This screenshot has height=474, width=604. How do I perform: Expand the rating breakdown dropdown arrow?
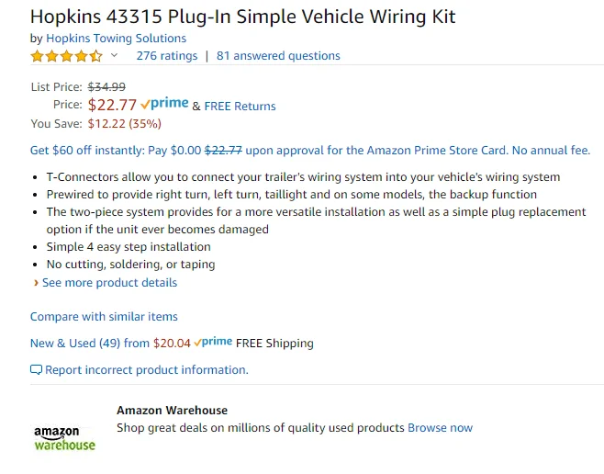coord(114,55)
